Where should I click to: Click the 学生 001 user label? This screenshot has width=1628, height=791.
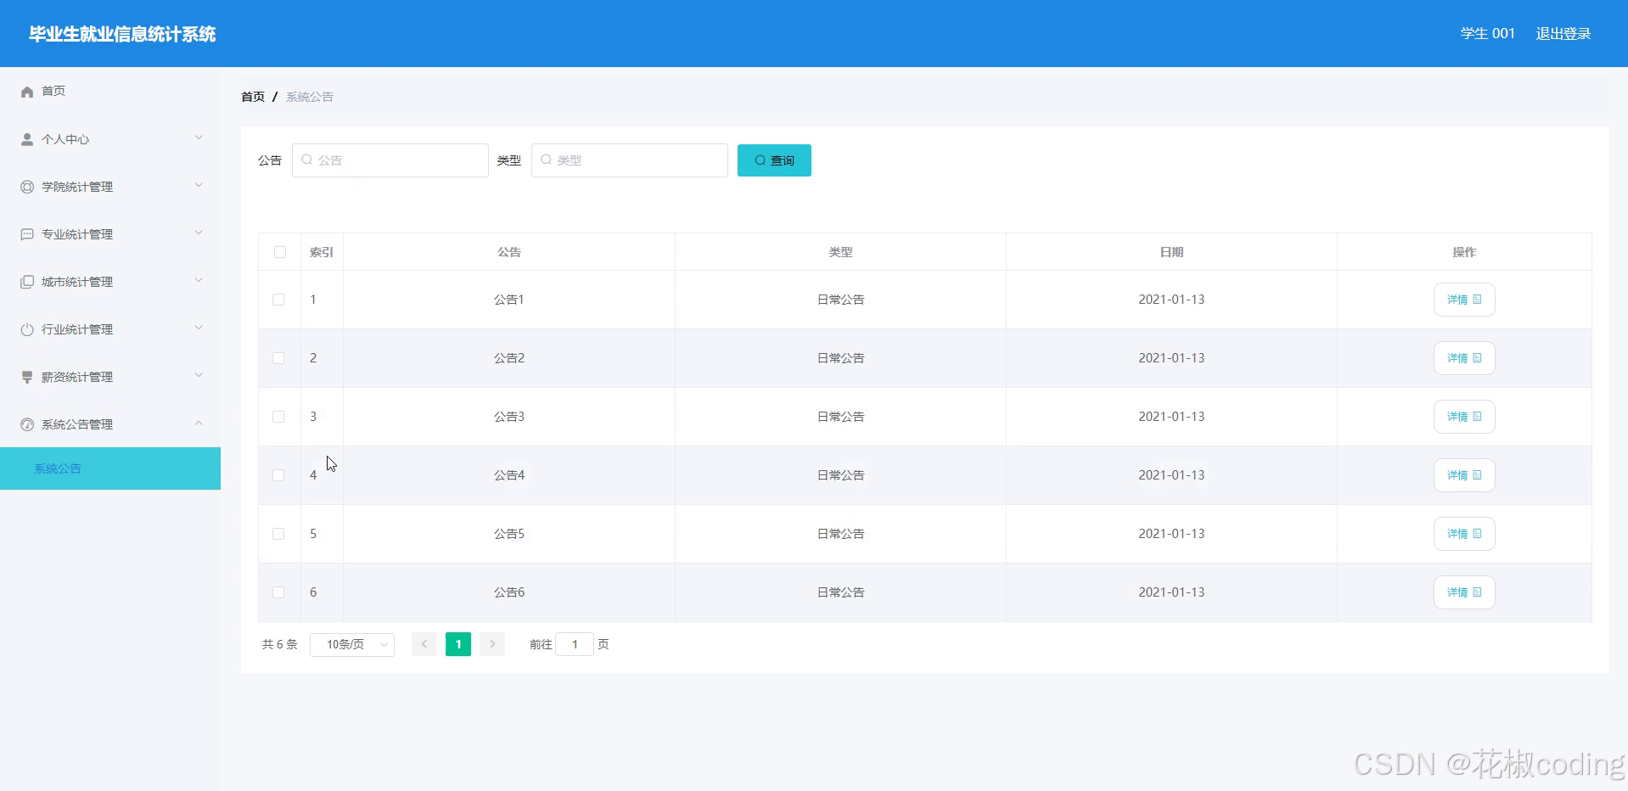tap(1487, 34)
